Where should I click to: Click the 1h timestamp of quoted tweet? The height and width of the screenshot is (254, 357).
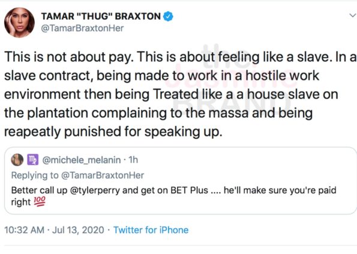coord(133,160)
